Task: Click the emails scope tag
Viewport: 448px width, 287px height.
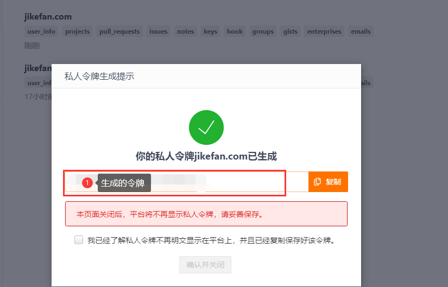Action: click(361, 31)
